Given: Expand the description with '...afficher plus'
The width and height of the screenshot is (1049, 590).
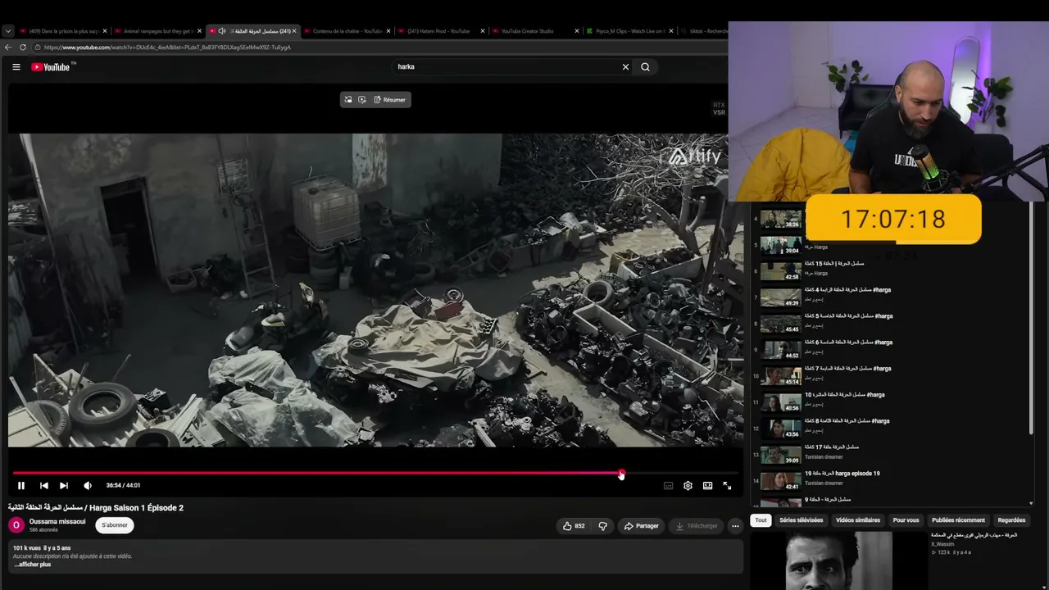Looking at the screenshot, I should [33, 565].
